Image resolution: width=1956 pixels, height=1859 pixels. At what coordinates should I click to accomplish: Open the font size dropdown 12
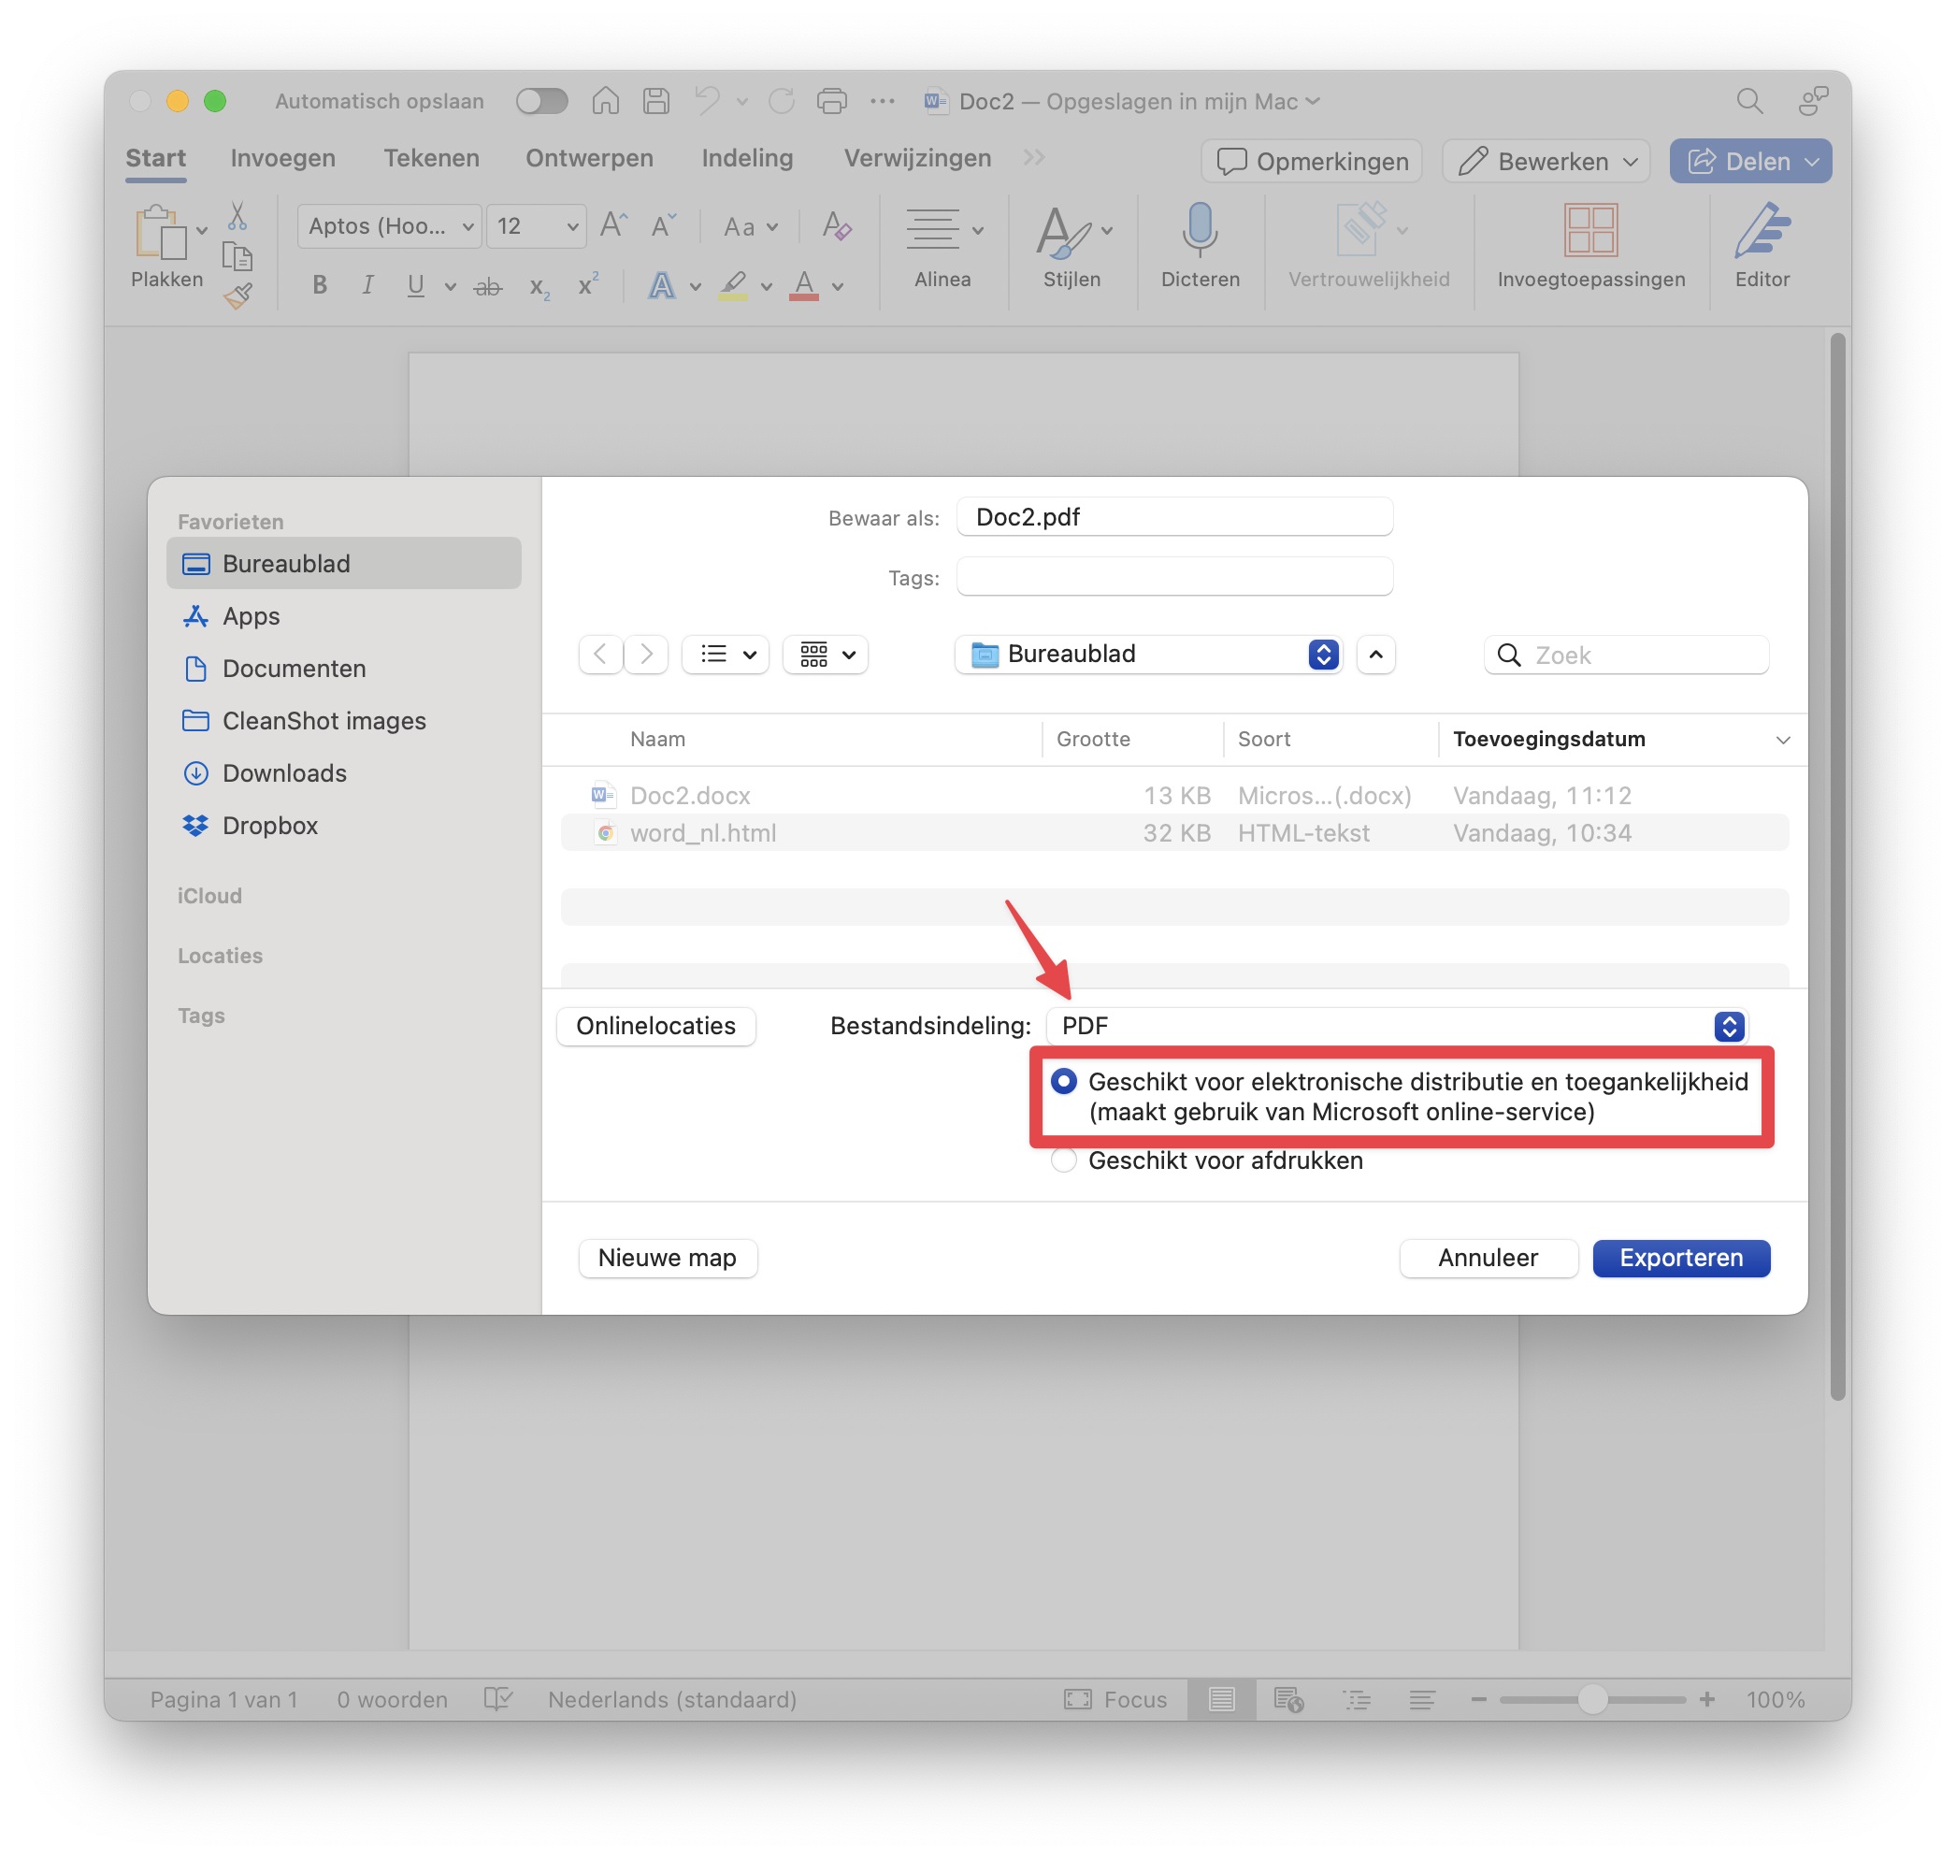tap(536, 226)
